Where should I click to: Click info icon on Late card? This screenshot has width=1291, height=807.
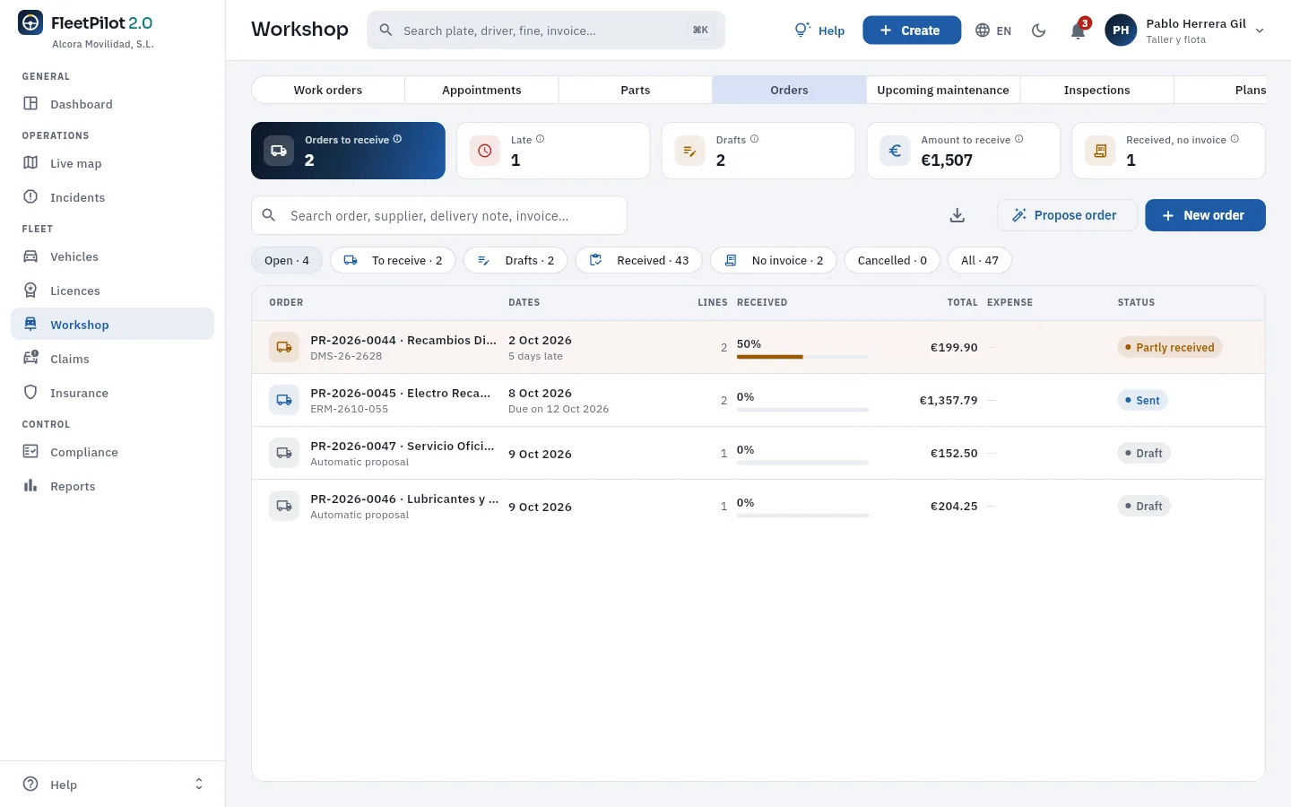(540, 139)
